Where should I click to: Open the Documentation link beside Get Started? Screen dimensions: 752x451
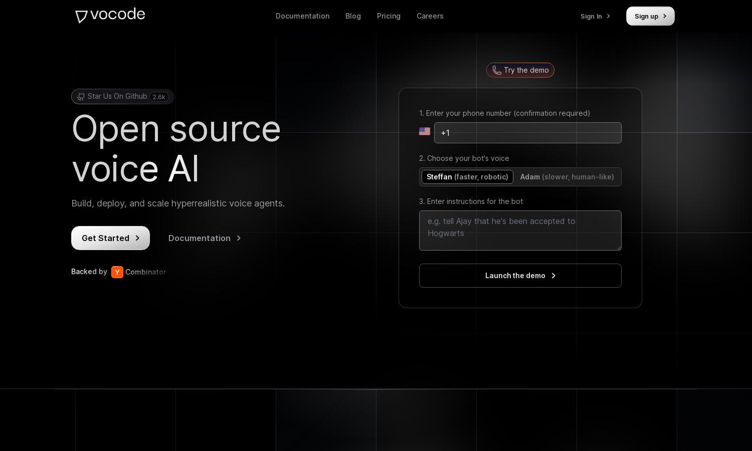point(205,238)
